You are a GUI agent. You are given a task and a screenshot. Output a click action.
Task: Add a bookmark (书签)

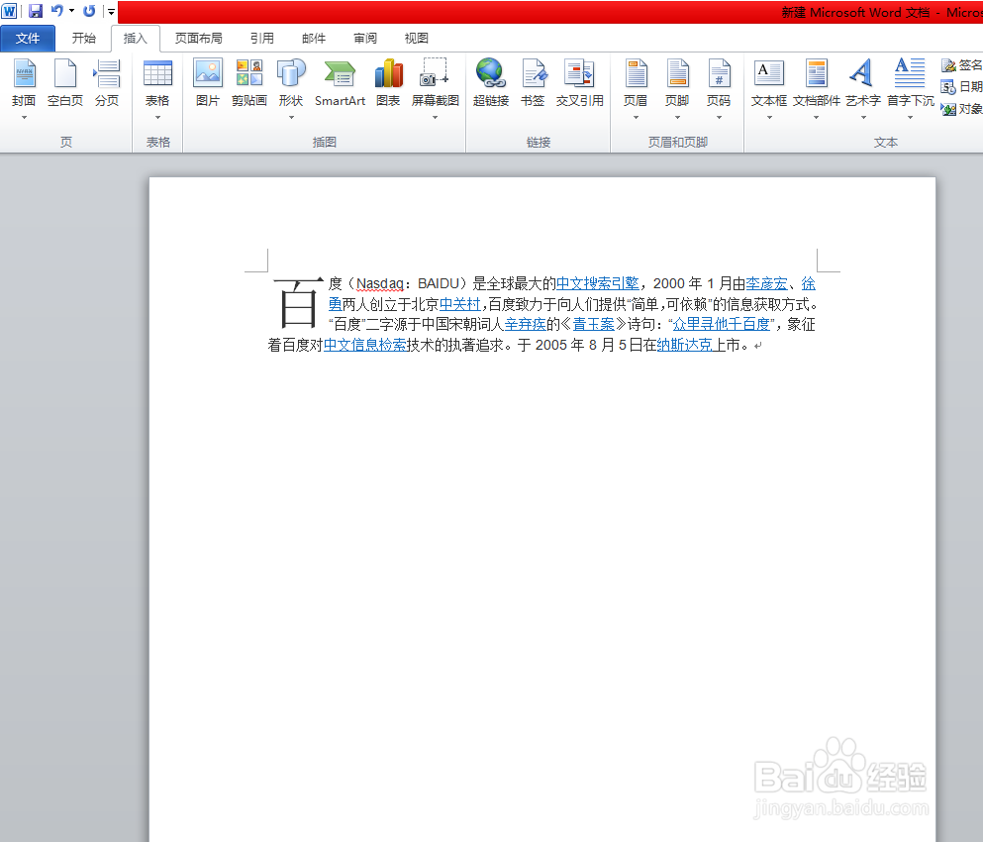pos(533,82)
